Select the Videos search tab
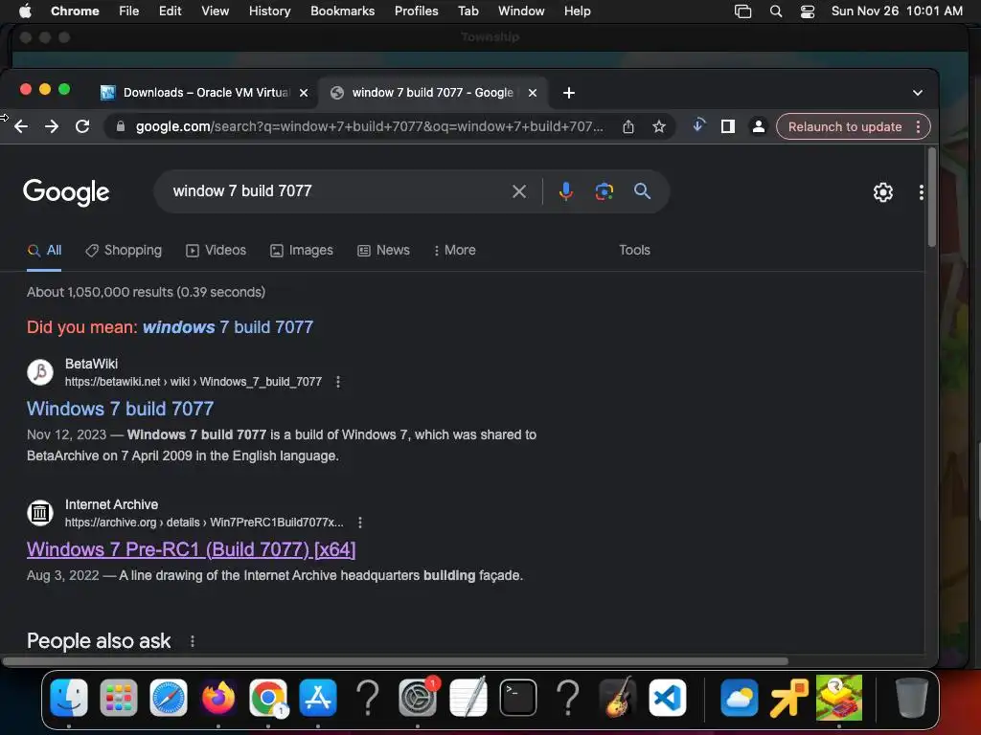This screenshot has width=981, height=735. tap(216, 250)
